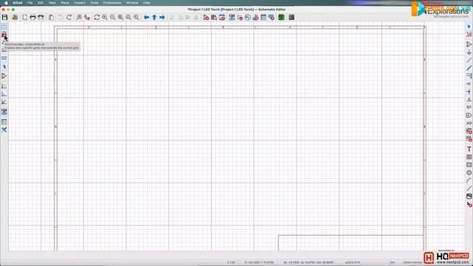This screenshot has height=266, width=473.
Task: Open the Symbol Editor
Action: coord(206,17)
